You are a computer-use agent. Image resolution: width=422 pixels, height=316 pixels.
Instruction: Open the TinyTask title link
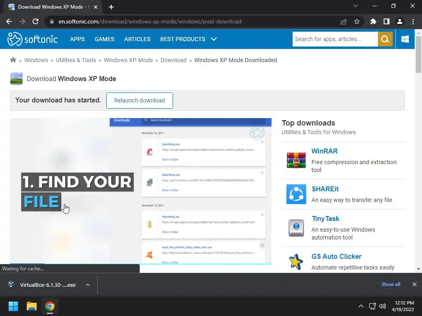click(x=326, y=219)
